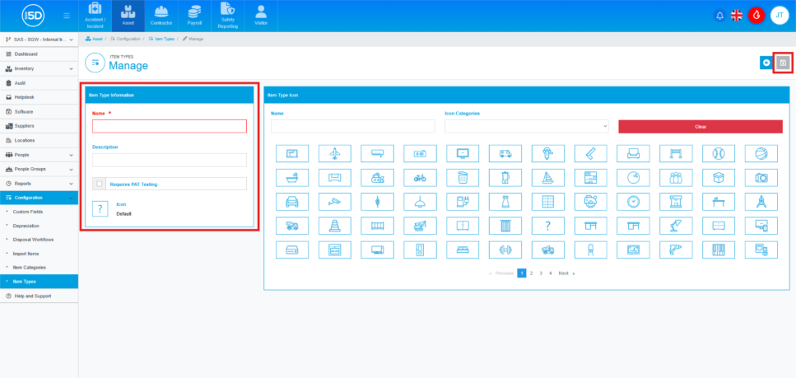Screen dimensions: 796x378
Task: Enable the Requires PAT Testing checkbox
Action: pos(100,184)
